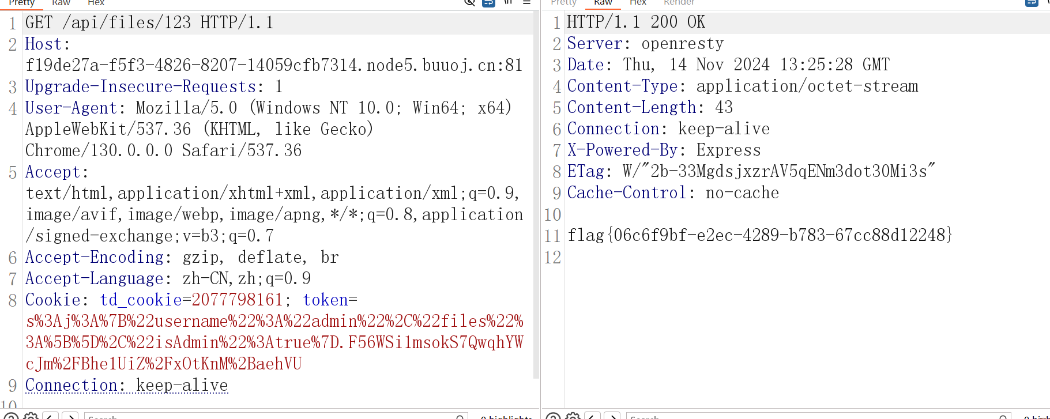Click the User-Agent header name

[x=71, y=108]
